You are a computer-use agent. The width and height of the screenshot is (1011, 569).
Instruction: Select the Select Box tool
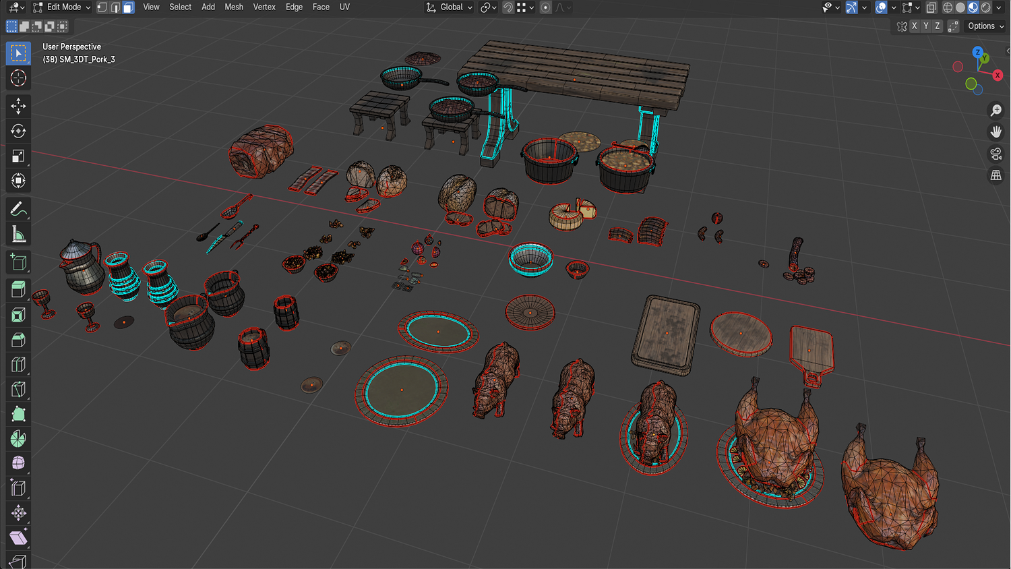click(x=18, y=53)
